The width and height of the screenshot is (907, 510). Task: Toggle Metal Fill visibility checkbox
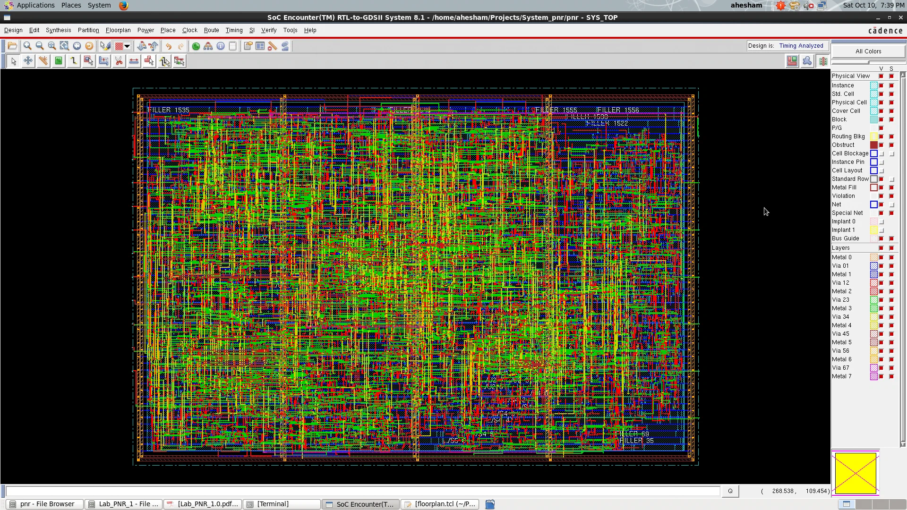click(x=881, y=187)
